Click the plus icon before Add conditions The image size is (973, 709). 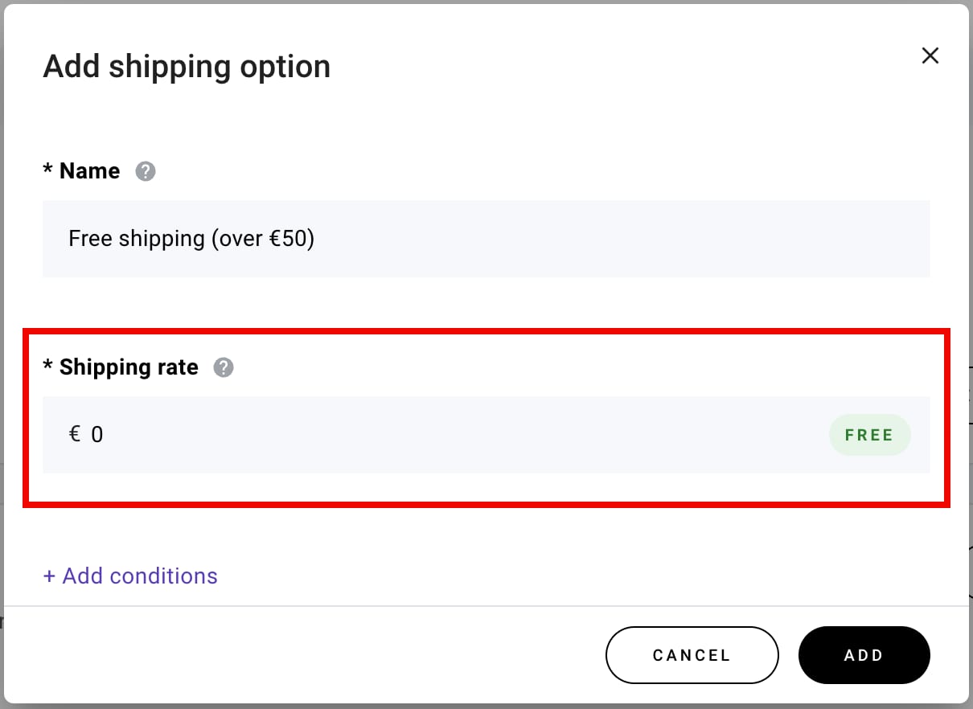click(49, 576)
